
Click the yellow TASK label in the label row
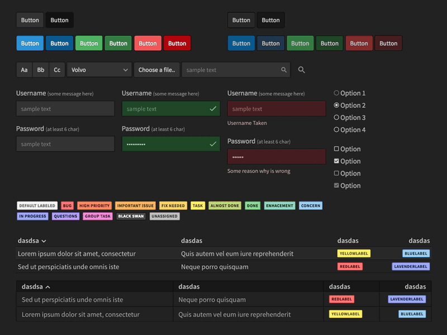point(198,205)
